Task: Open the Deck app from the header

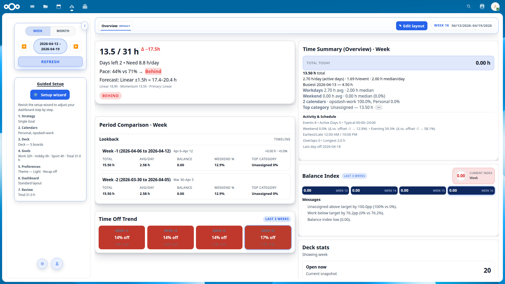Action: pos(85,7)
